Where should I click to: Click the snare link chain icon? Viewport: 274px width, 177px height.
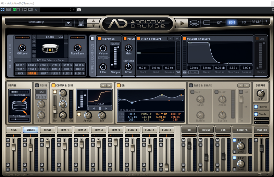point(61,37)
